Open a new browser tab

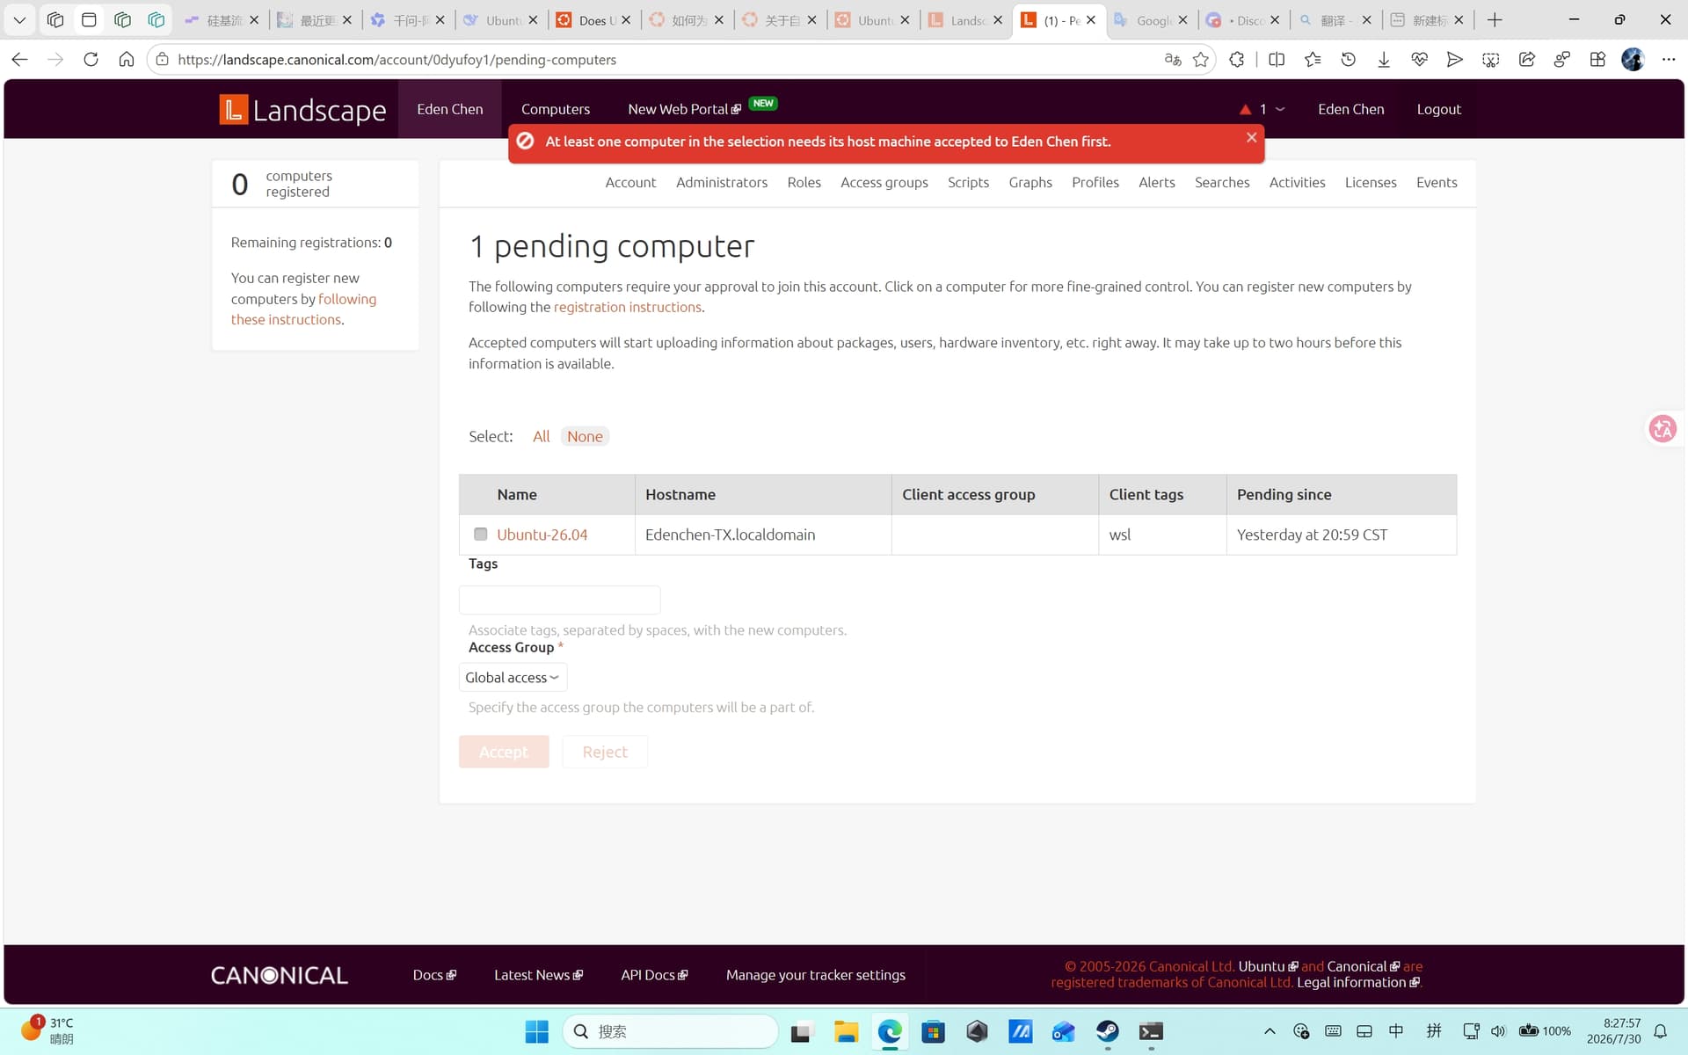[1495, 19]
